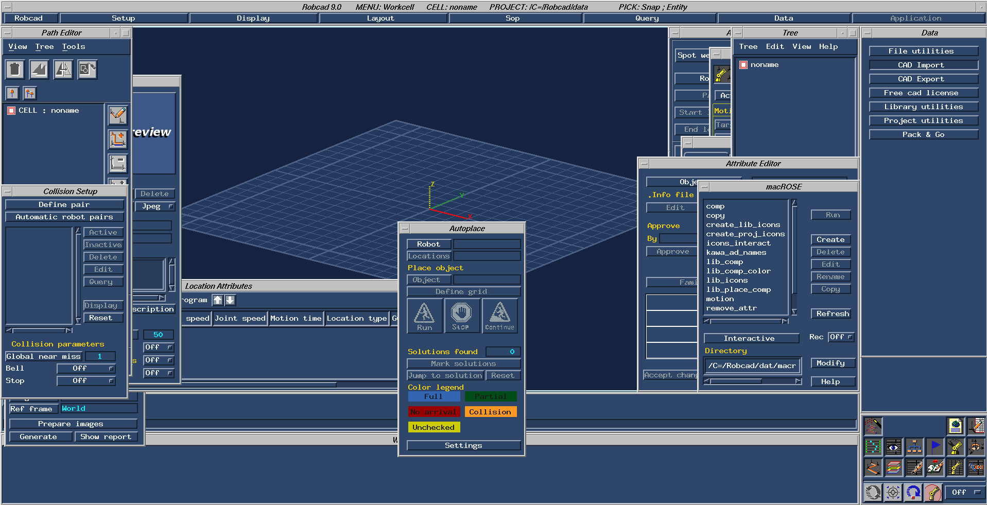The width and height of the screenshot is (987, 505).
Task: Click the trash can icon in Path Editor
Action: pos(15,69)
